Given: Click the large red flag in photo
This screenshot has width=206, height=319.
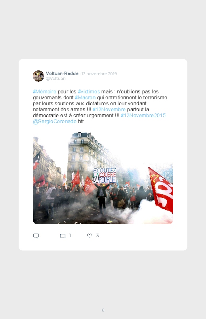Looking at the screenshot, I should tap(161, 190).
